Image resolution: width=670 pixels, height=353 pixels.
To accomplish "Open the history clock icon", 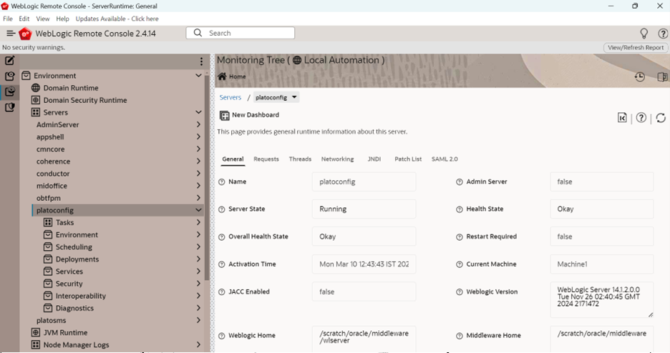I will 640,76.
